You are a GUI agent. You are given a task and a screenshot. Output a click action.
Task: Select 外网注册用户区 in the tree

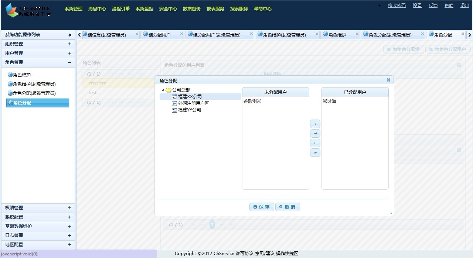194,103
